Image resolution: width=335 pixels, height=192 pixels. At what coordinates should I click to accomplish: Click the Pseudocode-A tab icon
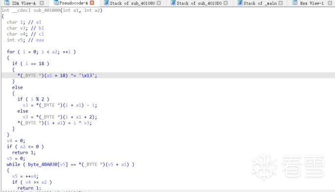56,3
